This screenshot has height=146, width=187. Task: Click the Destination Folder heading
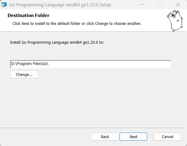[29, 15]
